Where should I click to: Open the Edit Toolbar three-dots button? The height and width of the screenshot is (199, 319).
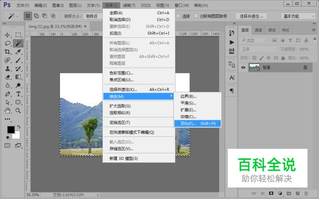(7, 119)
